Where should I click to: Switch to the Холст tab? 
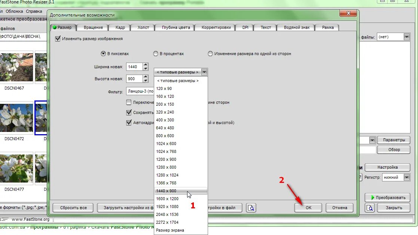click(143, 27)
